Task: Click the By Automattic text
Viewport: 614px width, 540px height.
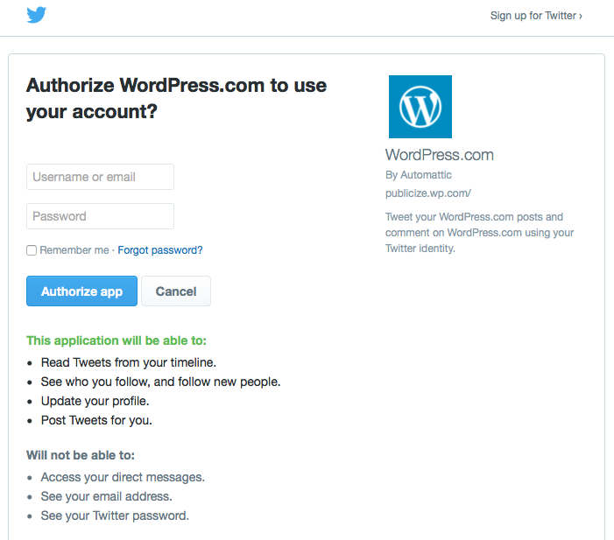Action: point(418,175)
